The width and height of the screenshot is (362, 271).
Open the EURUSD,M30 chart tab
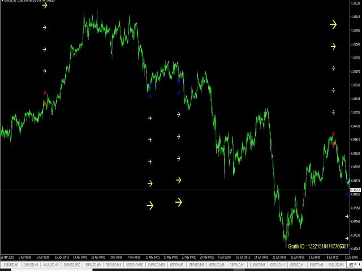pos(72,265)
